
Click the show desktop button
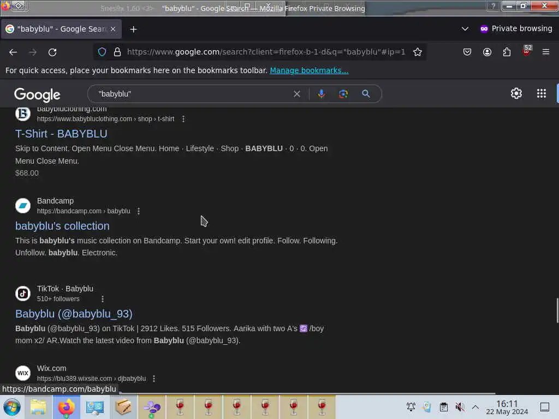tap(545, 407)
